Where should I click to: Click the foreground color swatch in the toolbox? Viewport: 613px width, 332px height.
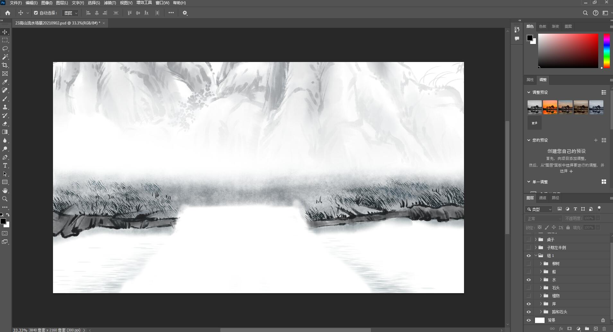click(x=3, y=221)
